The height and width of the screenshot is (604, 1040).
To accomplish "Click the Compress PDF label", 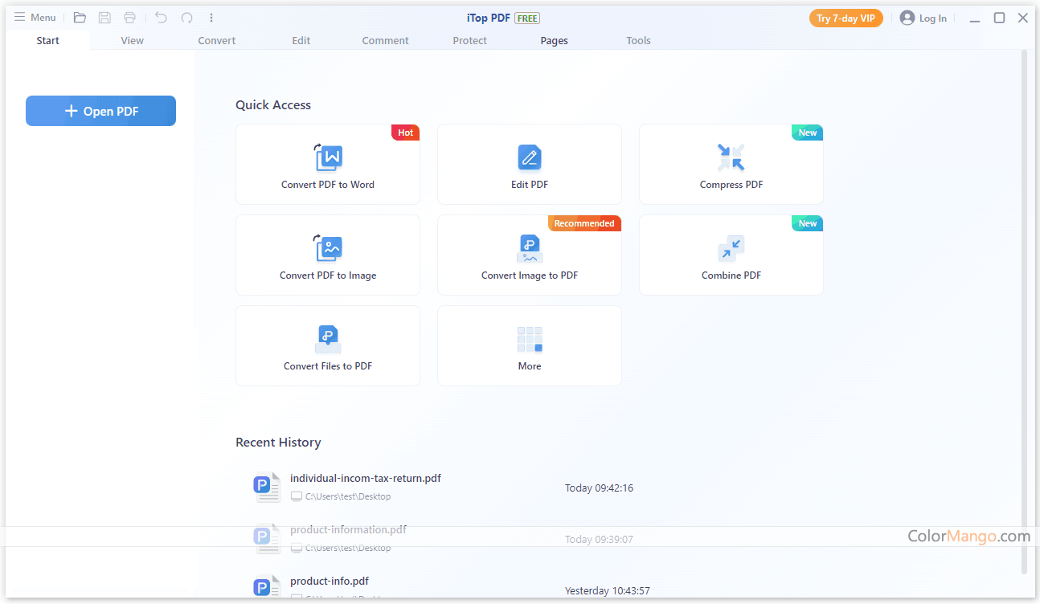I will (x=731, y=185).
